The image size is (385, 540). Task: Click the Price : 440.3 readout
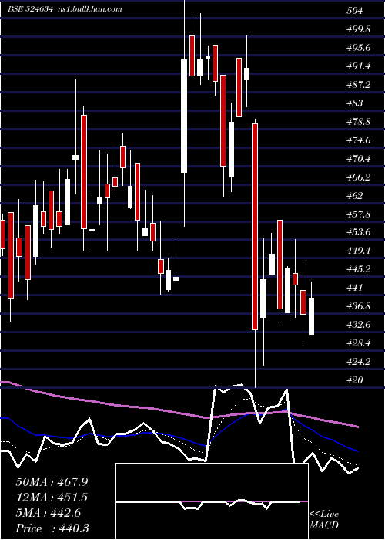tap(52, 528)
